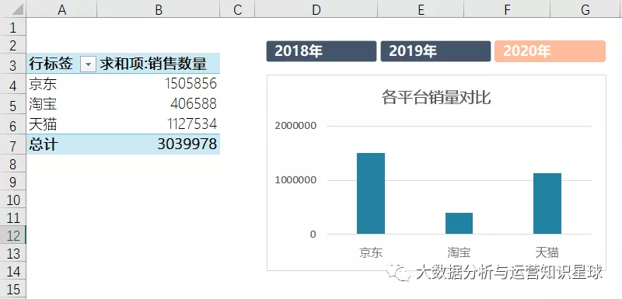Select row 13 header
Screen dimensions: 622x299
coord(13,253)
